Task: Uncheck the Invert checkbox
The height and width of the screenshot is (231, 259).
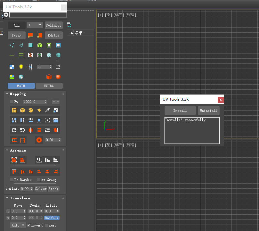Action: pos(29,225)
